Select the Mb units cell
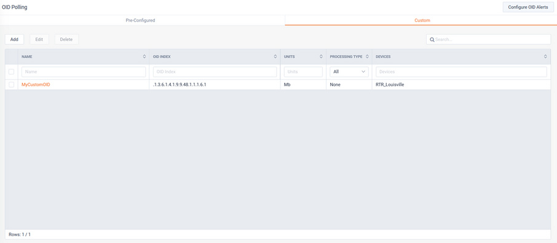 [303, 85]
